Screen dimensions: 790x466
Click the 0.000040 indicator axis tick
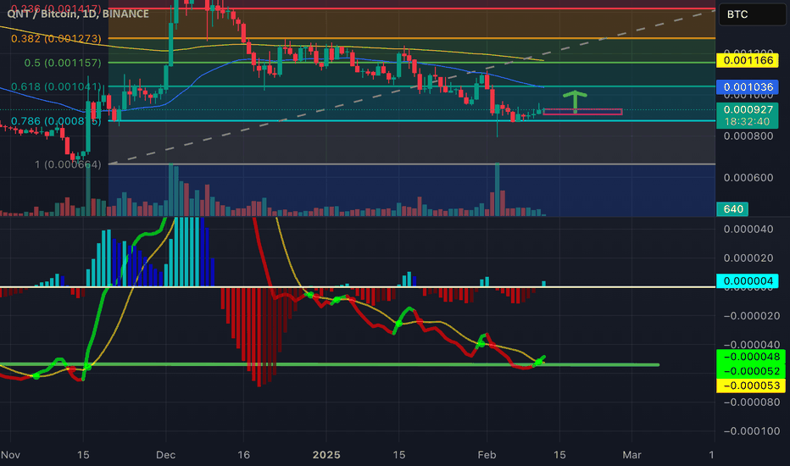point(748,230)
